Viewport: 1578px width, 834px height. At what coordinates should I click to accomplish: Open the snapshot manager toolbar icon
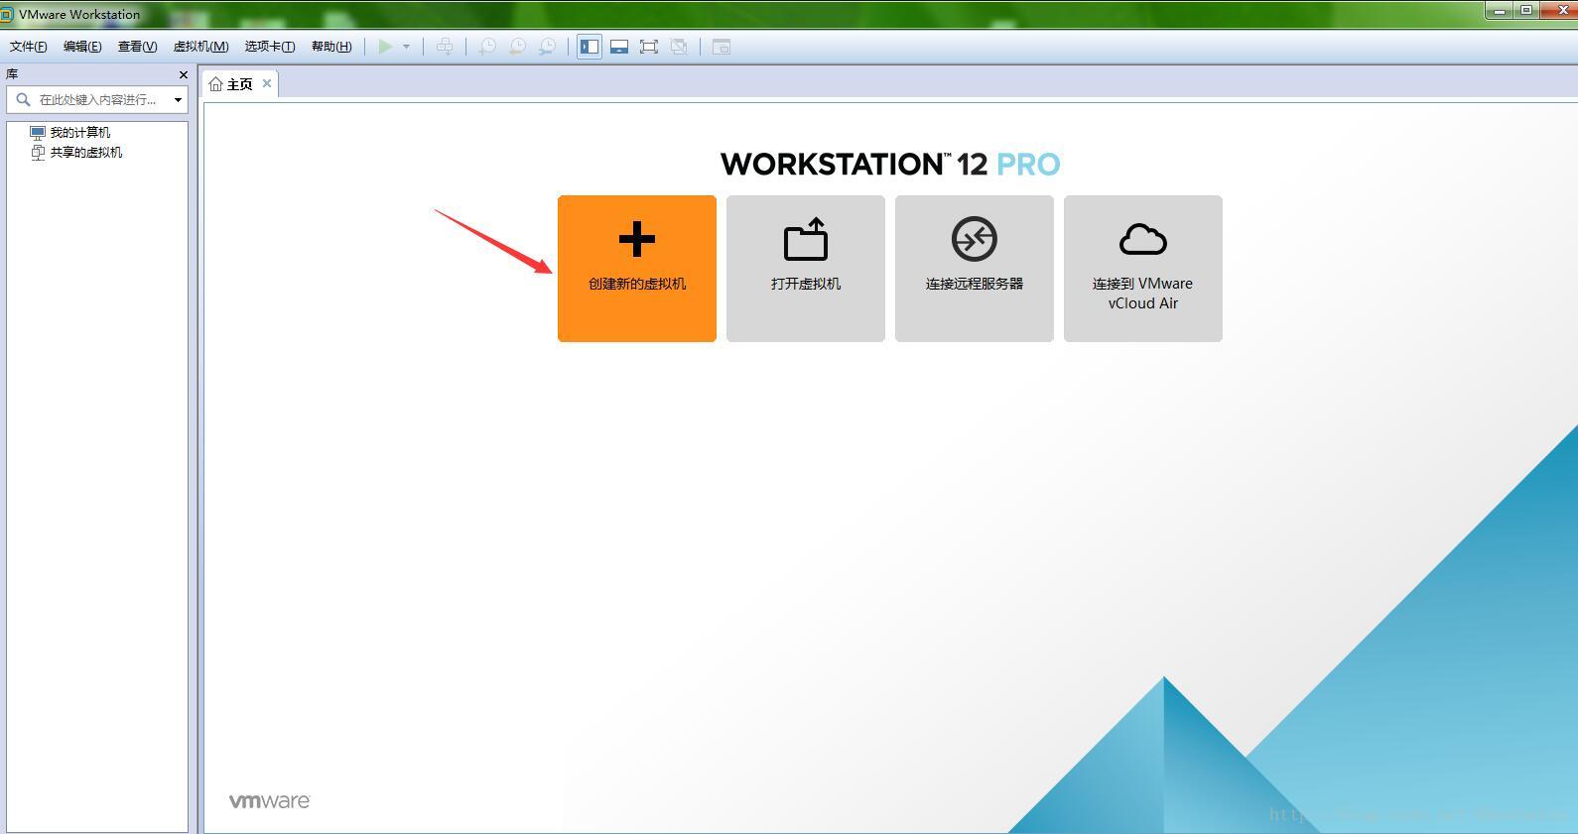pyautogui.click(x=547, y=47)
